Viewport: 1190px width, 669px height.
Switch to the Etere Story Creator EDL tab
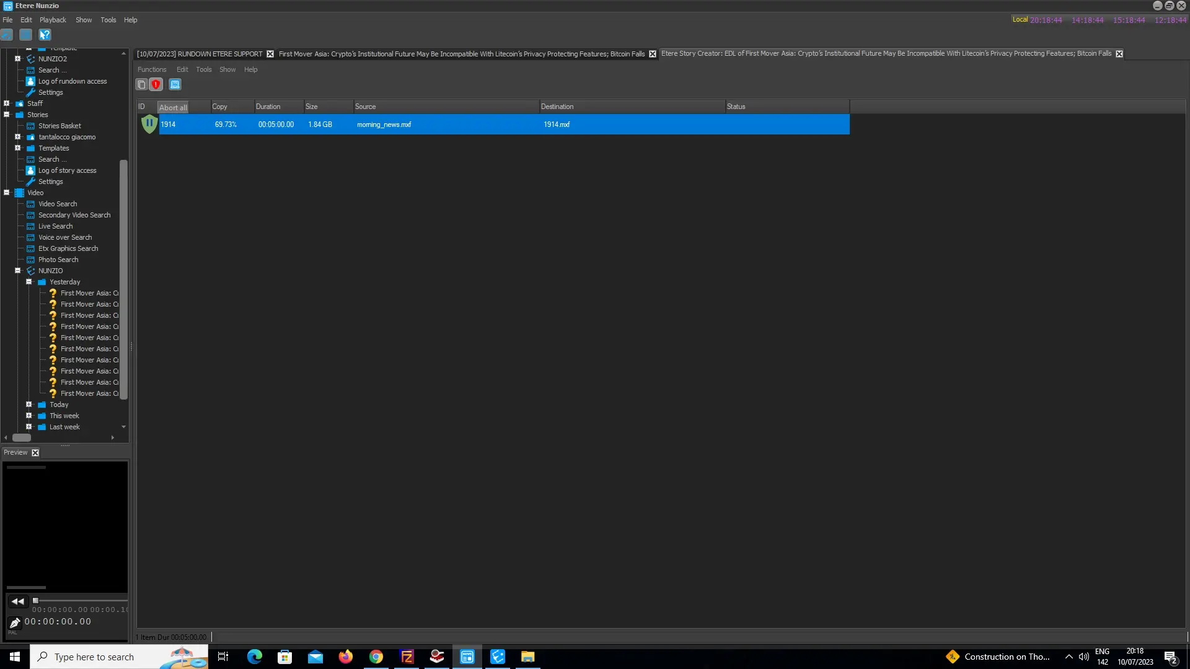coord(886,54)
